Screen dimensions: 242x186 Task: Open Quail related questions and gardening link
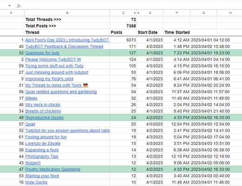coord(61,92)
